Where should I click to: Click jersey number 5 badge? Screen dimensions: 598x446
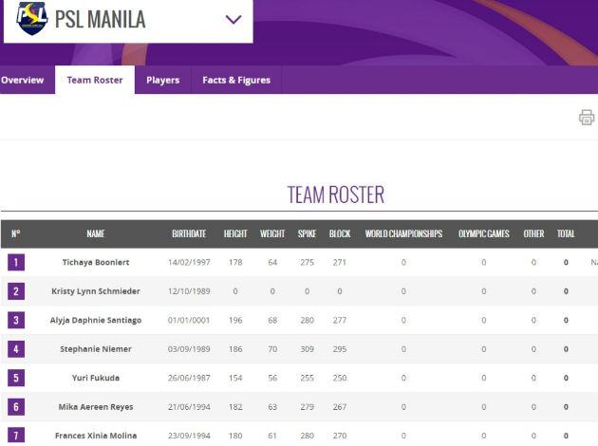click(16, 378)
